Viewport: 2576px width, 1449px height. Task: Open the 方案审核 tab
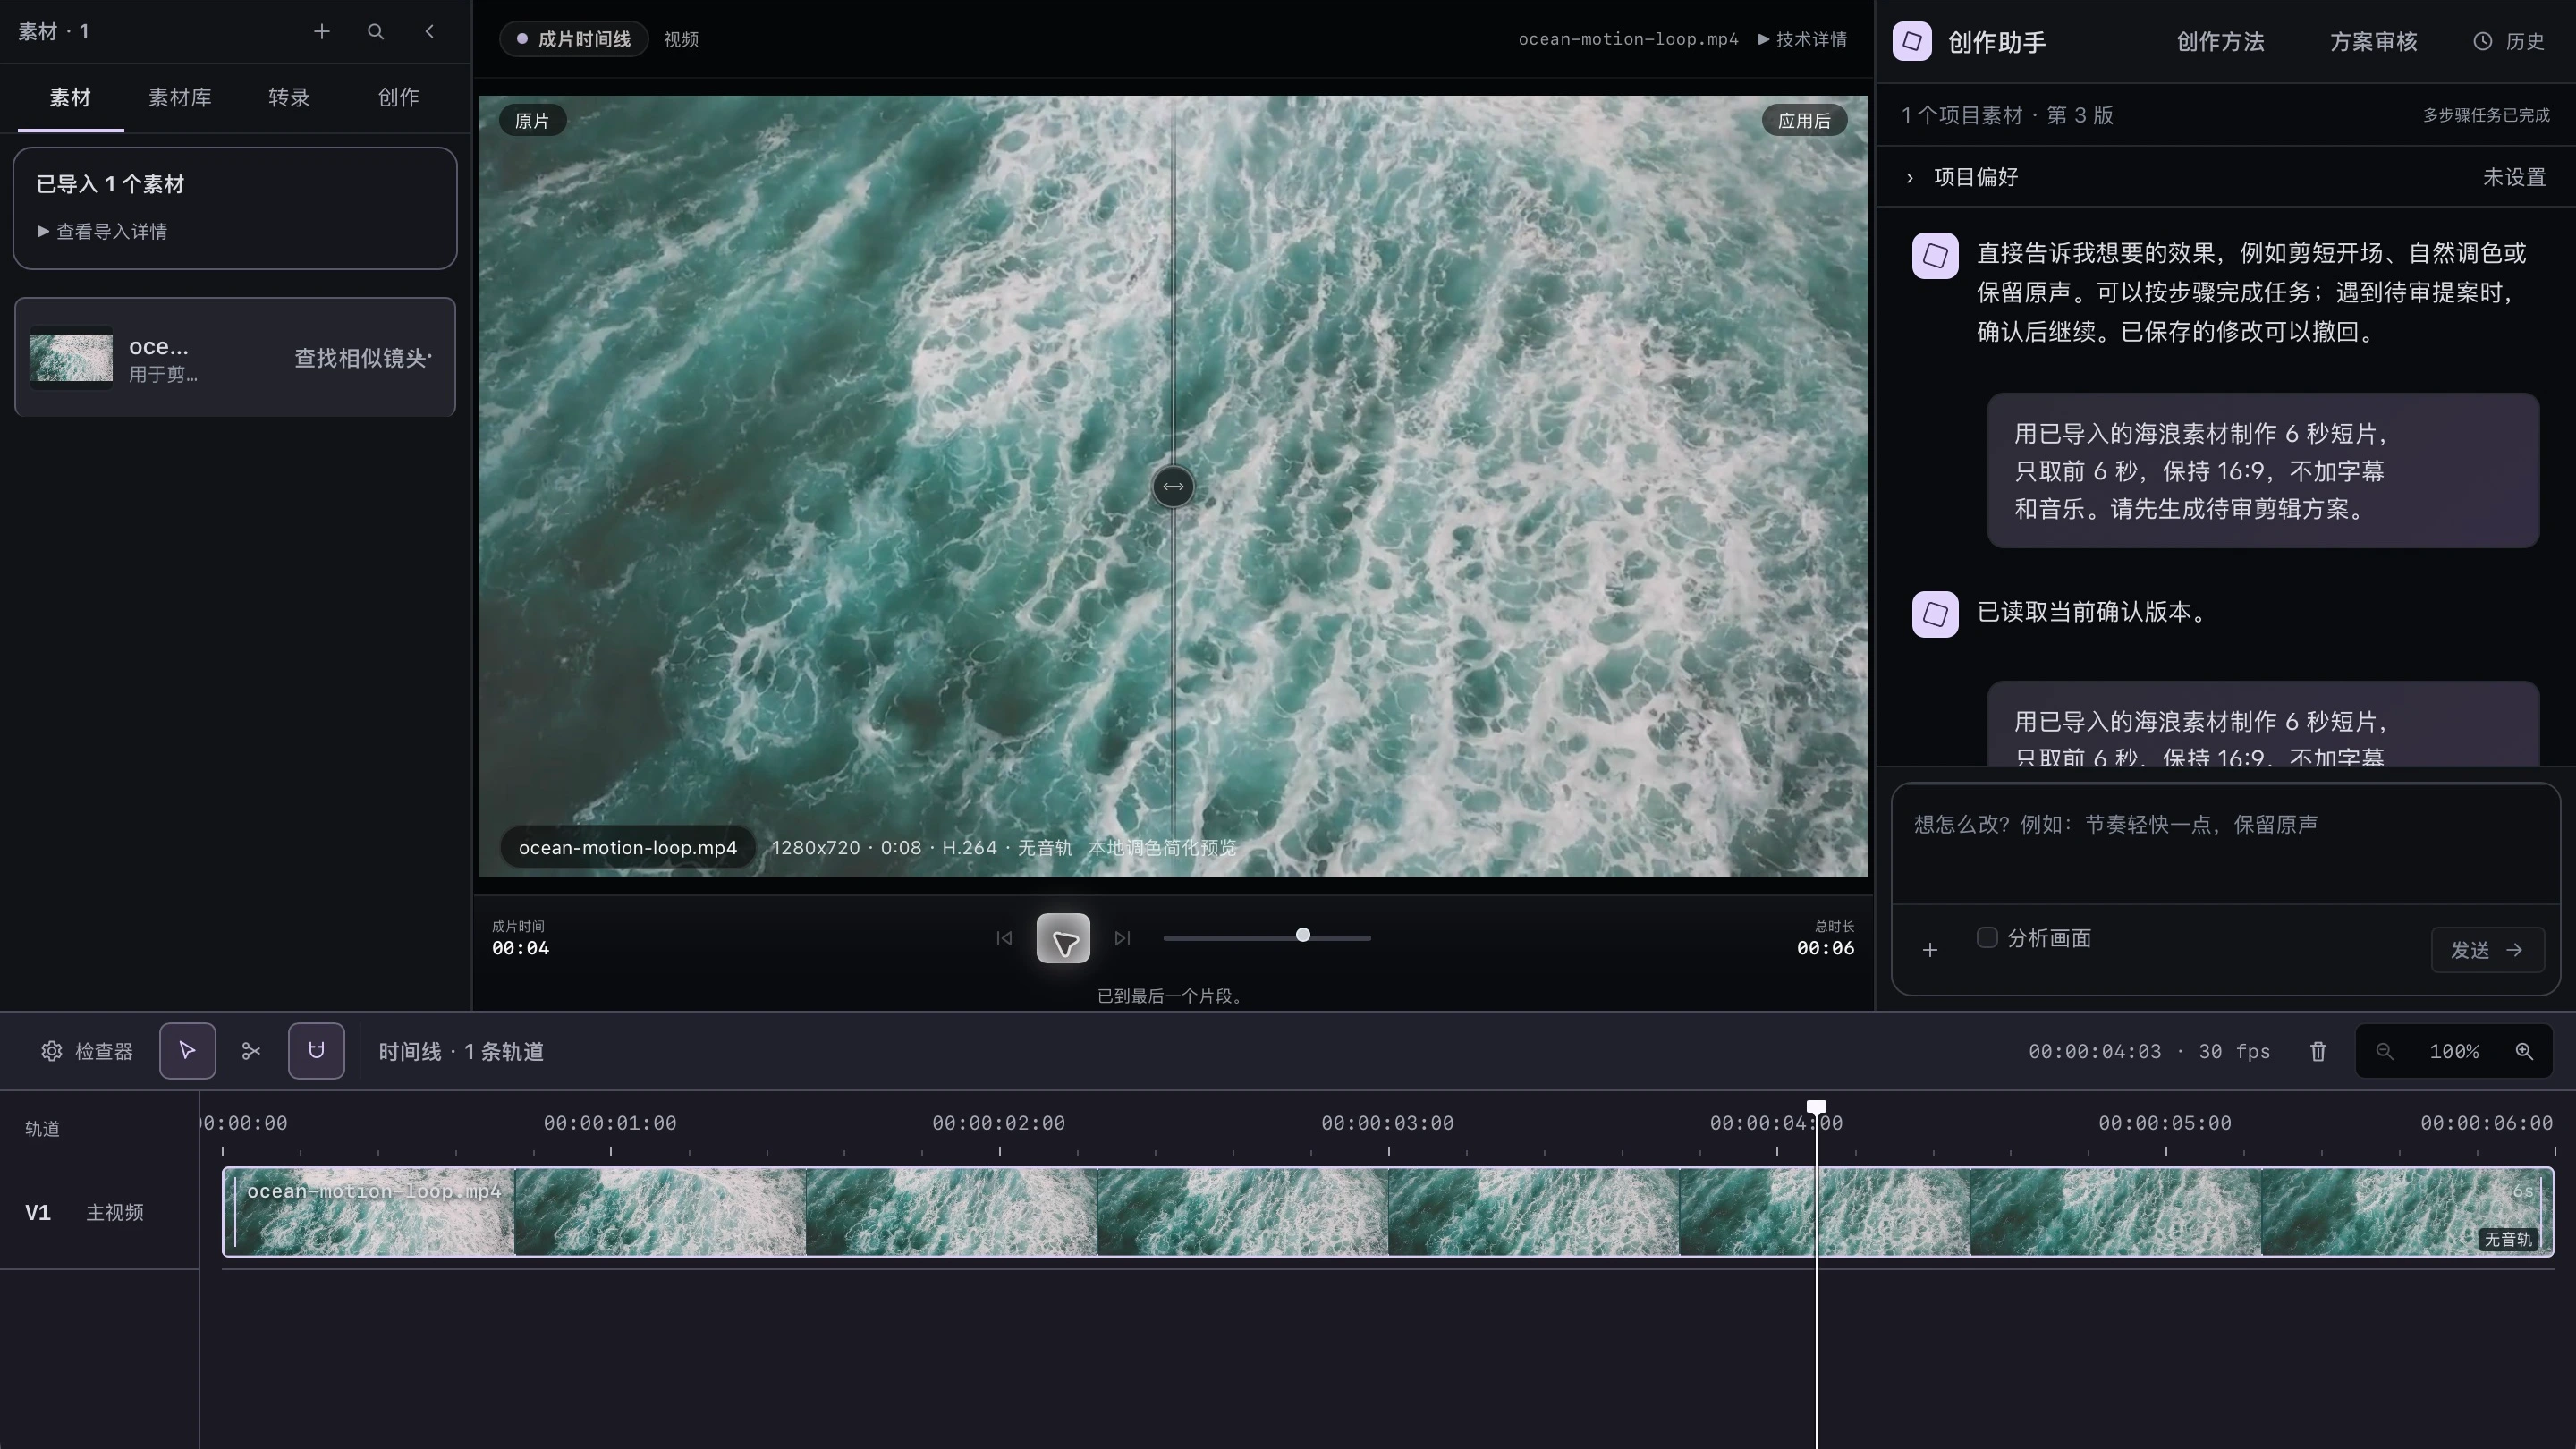click(x=2373, y=41)
